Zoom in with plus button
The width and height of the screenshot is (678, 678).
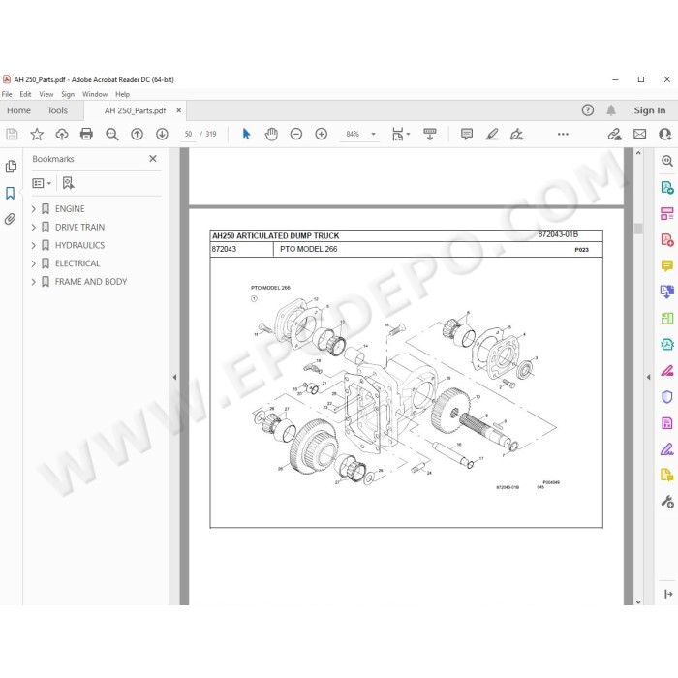coord(322,134)
